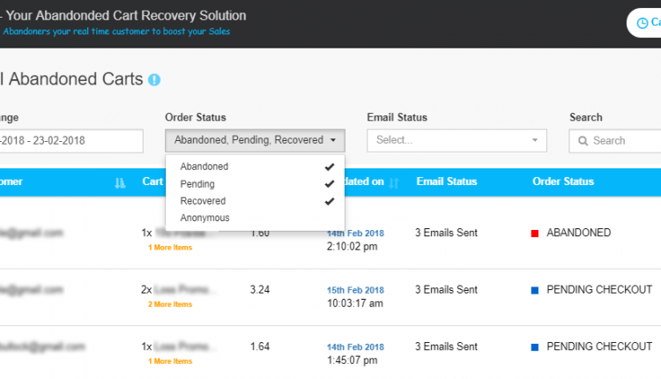Click the Order Status column header

point(563,182)
